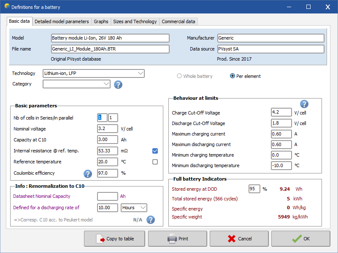Click the Manufacturer input field
The width and height of the screenshot is (338, 253).
pos(271,38)
